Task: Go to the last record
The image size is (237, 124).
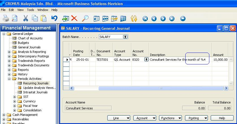Action: tap(172, 19)
